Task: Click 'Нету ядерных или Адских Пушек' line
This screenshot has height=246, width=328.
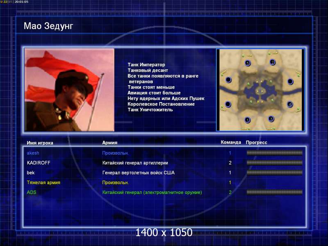Action: click(166, 98)
